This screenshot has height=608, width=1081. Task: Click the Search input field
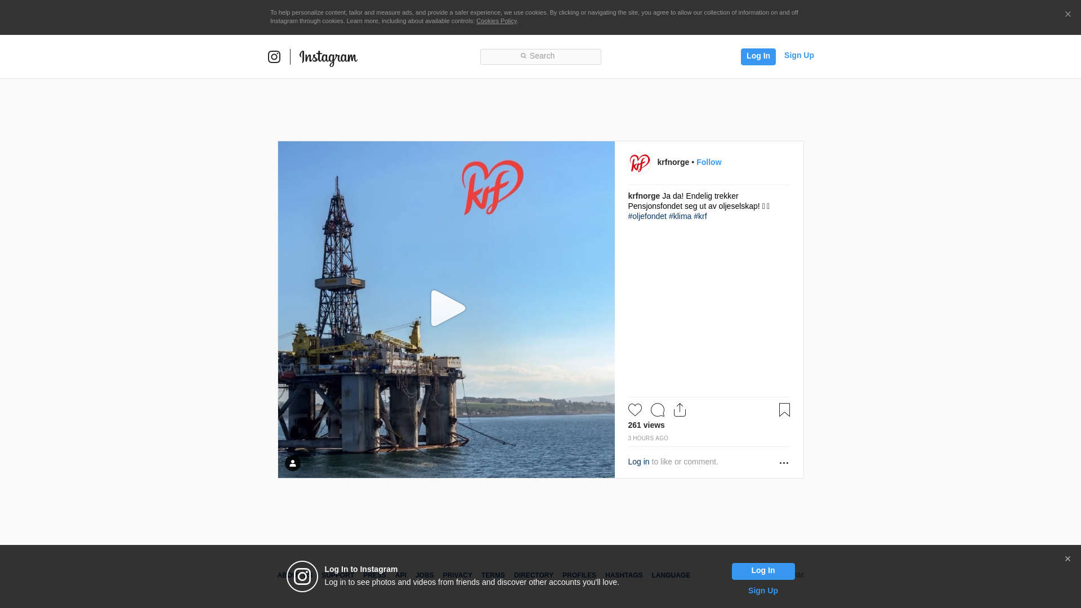point(540,56)
